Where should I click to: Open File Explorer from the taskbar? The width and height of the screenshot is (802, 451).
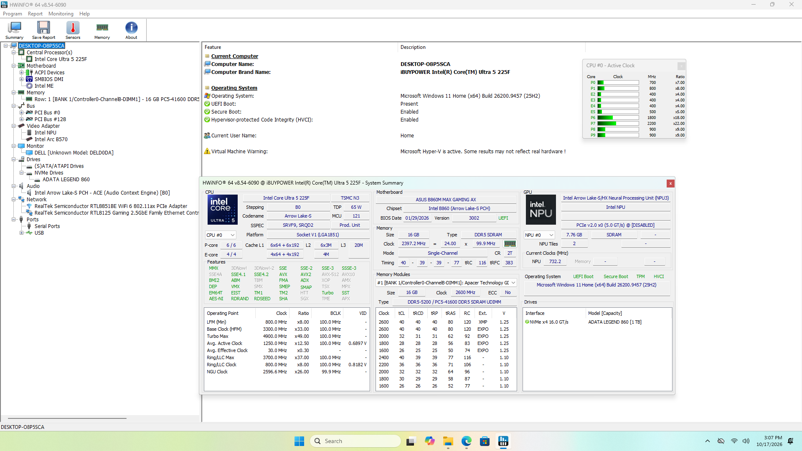tap(448, 441)
